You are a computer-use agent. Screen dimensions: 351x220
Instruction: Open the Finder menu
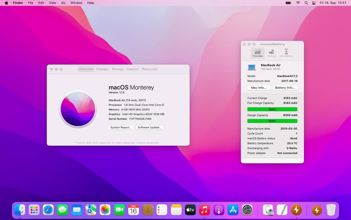(18, 3)
